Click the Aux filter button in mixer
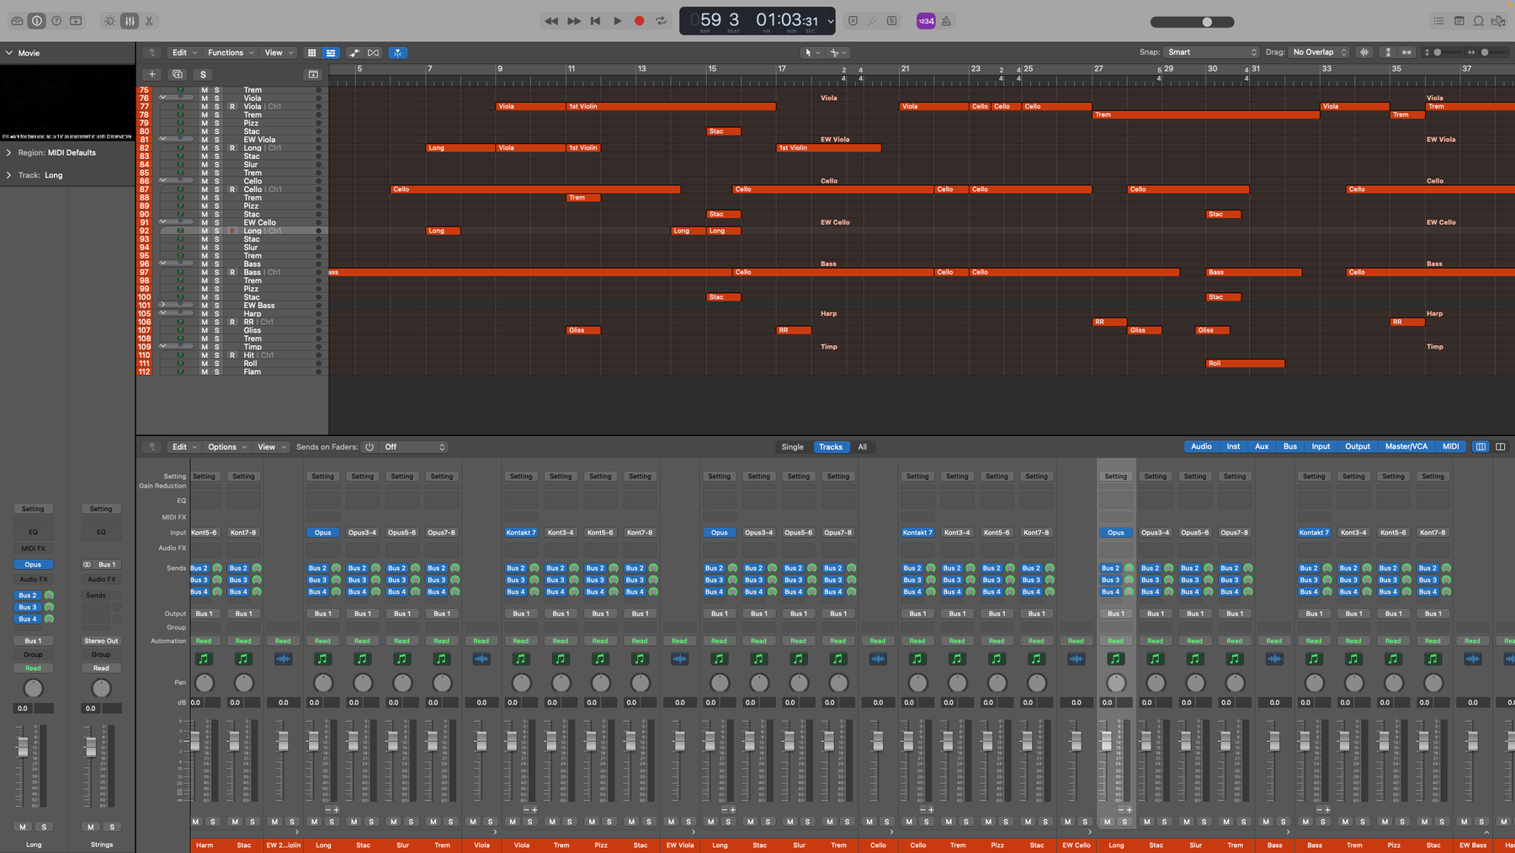The image size is (1515, 853). [x=1261, y=446]
